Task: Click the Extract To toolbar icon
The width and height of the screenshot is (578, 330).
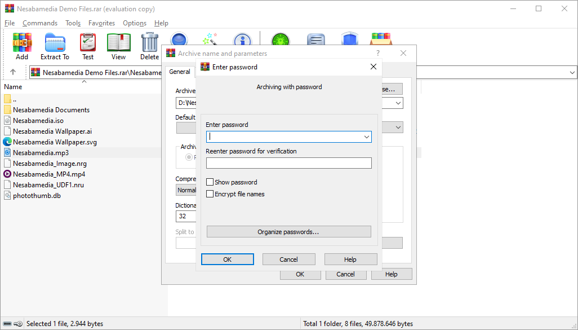Action: 55,43
